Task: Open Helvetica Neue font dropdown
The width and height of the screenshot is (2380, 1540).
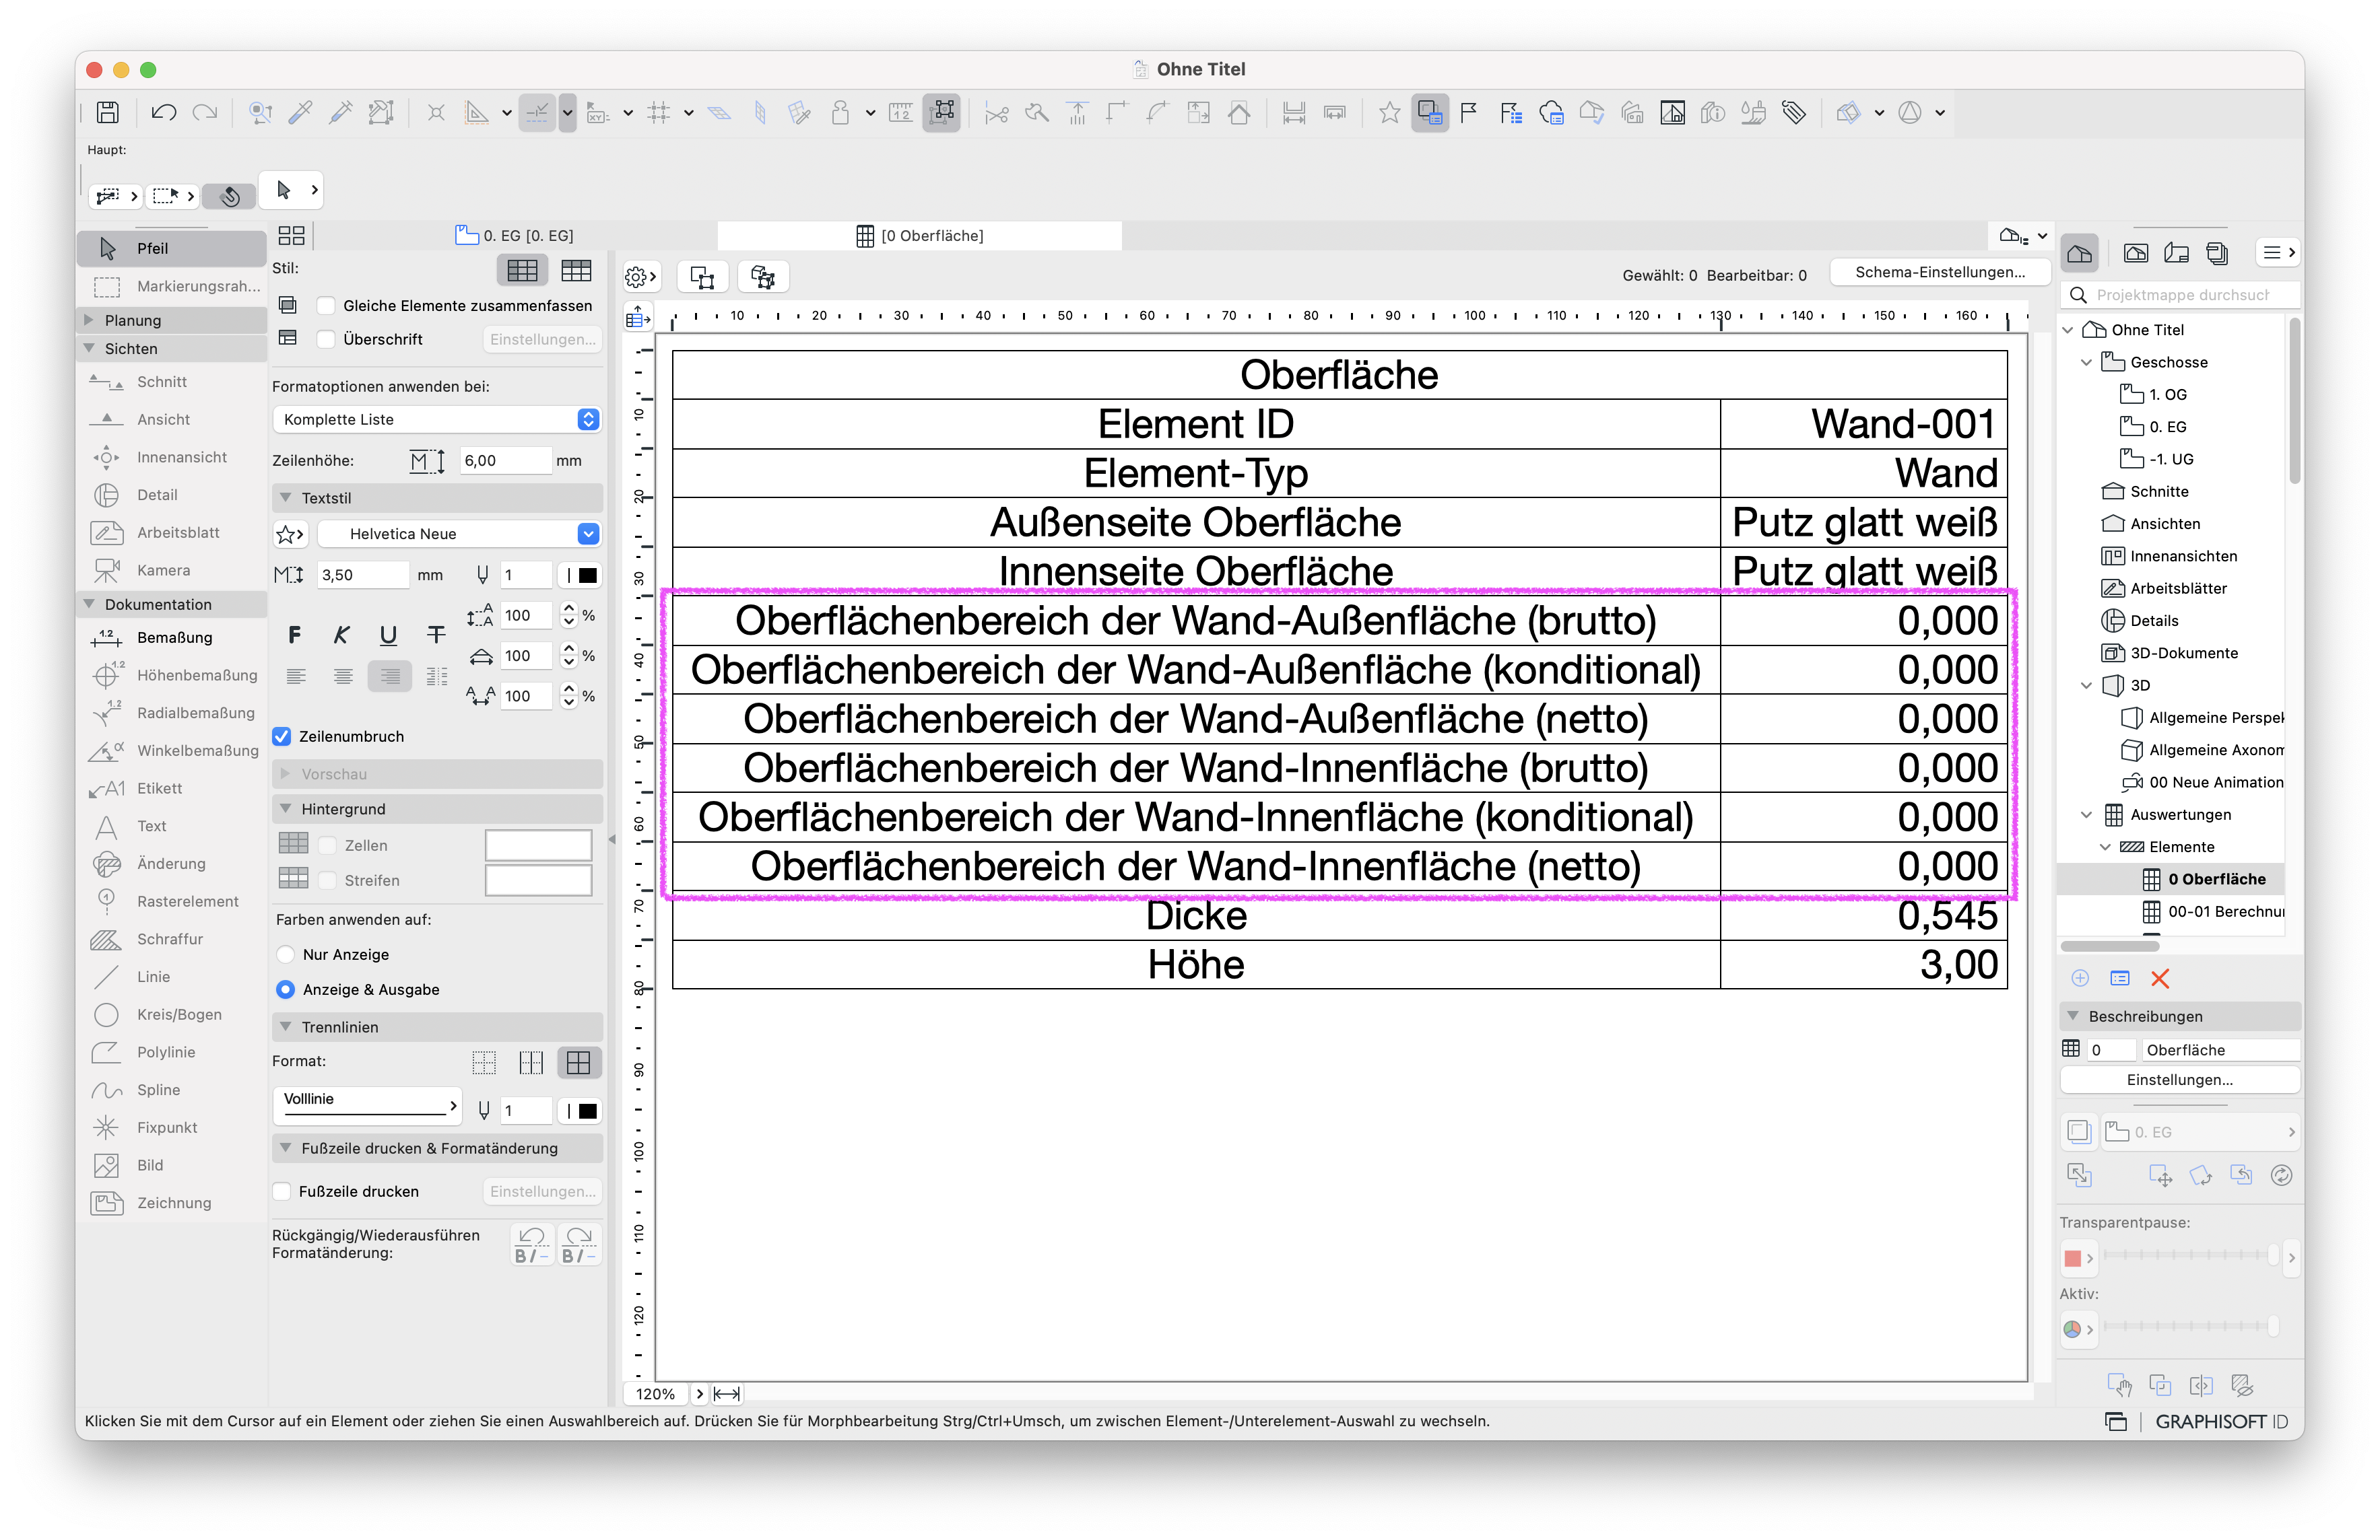Action: click(x=458, y=534)
